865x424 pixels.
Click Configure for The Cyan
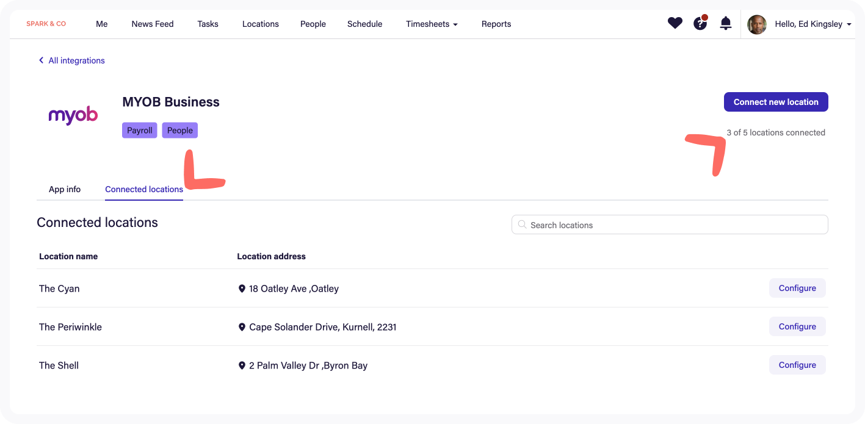[x=797, y=287]
